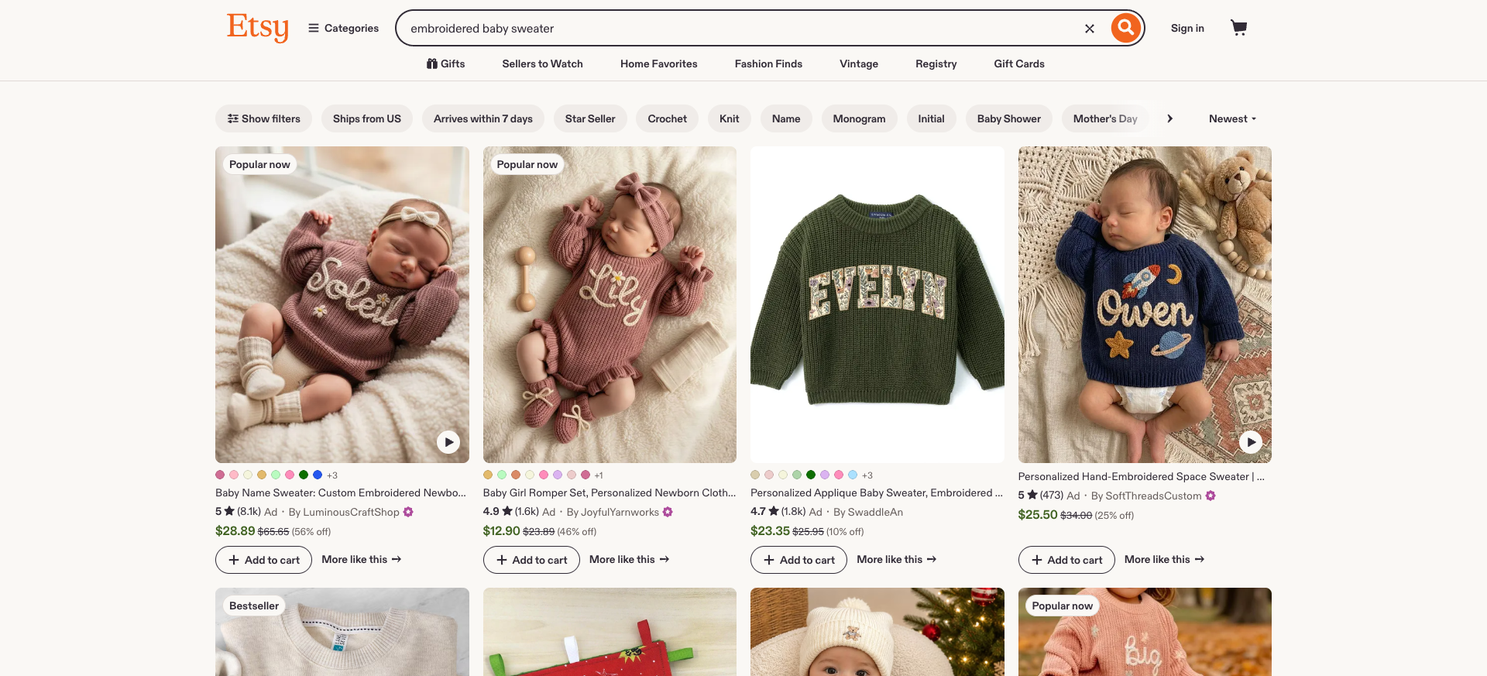Open the Categories menu
1487x676 pixels.
click(x=344, y=28)
